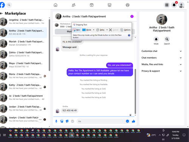The image size is (189, 142).
Task: Open Maya conversation
Action: [x=23, y=65]
